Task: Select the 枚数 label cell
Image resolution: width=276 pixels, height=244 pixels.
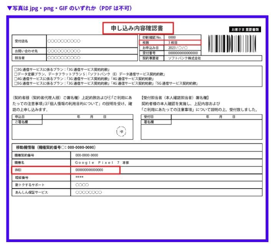Action: (x=152, y=42)
